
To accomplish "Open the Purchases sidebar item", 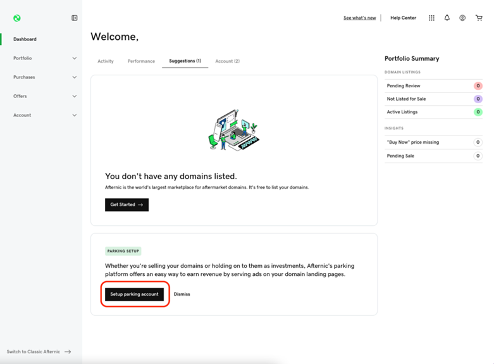I will pos(24,77).
